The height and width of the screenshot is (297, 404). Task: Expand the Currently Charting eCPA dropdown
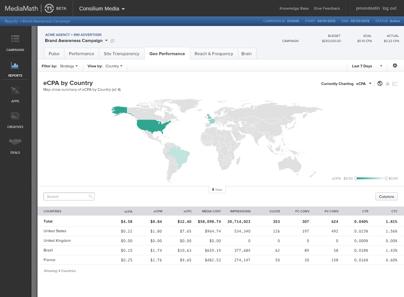pos(364,84)
